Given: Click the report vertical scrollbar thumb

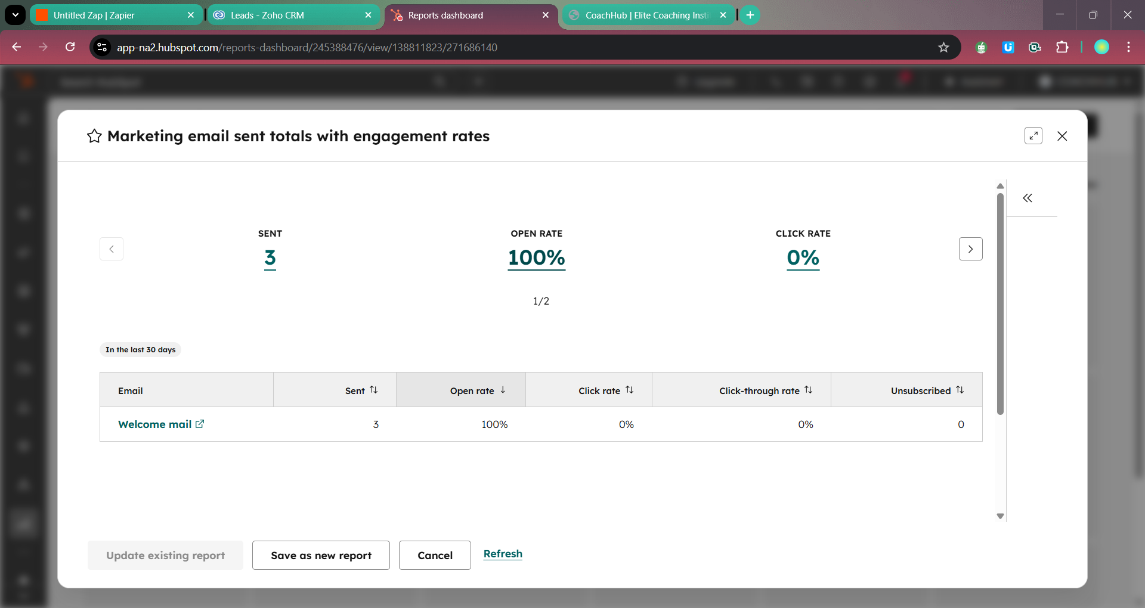Looking at the screenshot, I should (x=1000, y=304).
